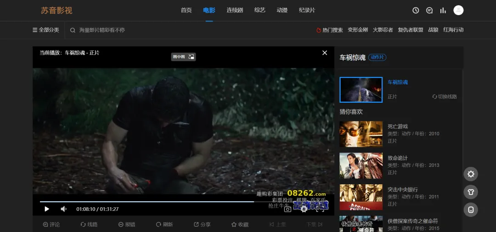Search hot term 战狼
This screenshot has height=232, width=496.
pos(434,30)
